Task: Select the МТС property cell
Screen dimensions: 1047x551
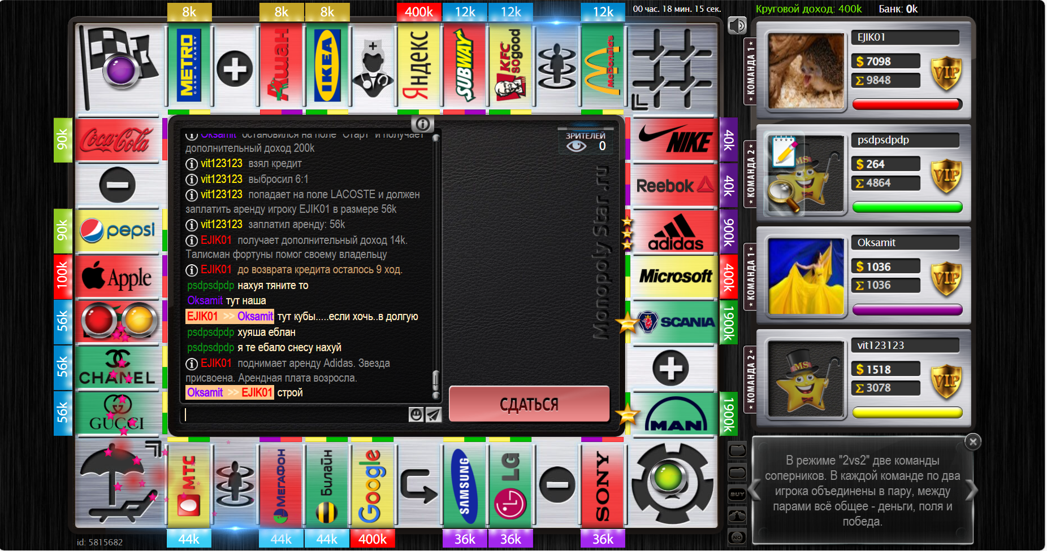Action: pyautogui.click(x=189, y=486)
